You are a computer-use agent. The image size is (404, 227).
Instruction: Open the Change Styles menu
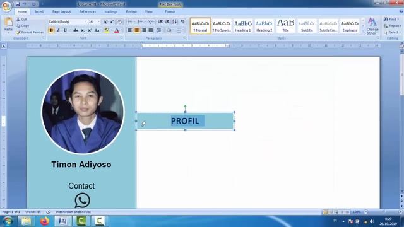[372, 26]
